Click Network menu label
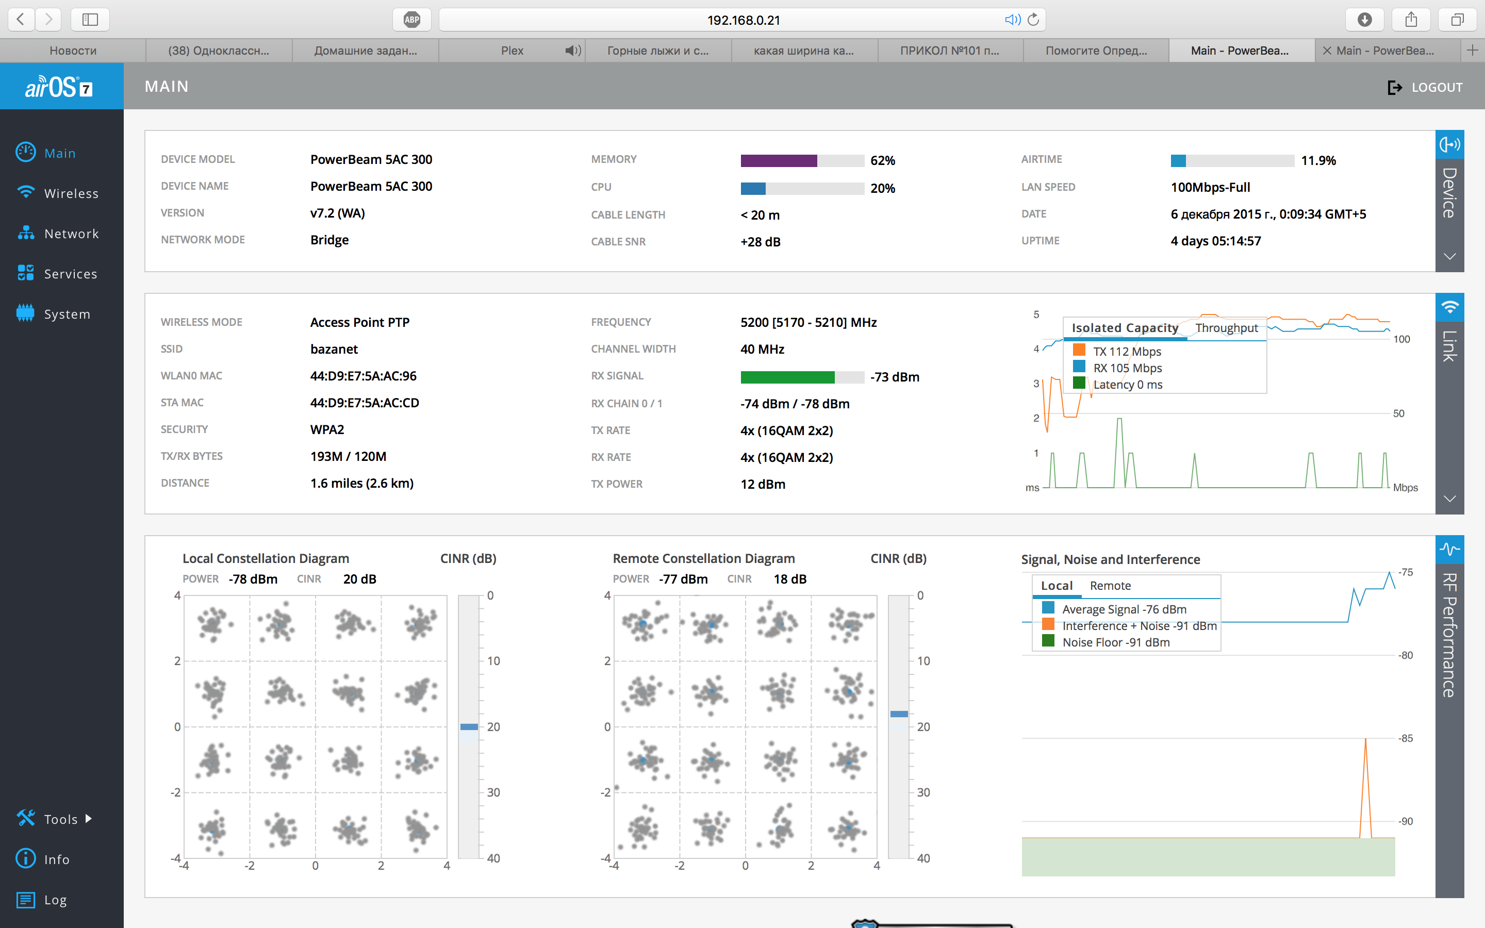The image size is (1485, 928). (71, 233)
